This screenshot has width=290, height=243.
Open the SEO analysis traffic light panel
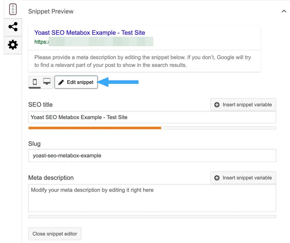click(13, 9)
